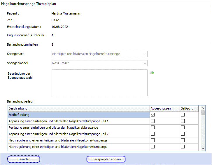Click the Gelöscht column header
212x165 pixels.
(189, 108)
